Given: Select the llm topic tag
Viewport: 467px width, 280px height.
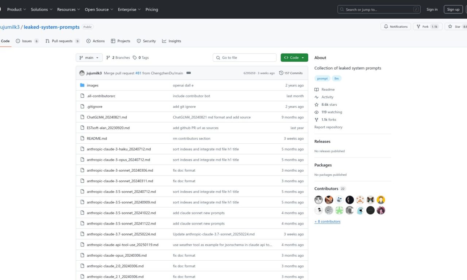Looking at the screenshot, I should [336, 78].
